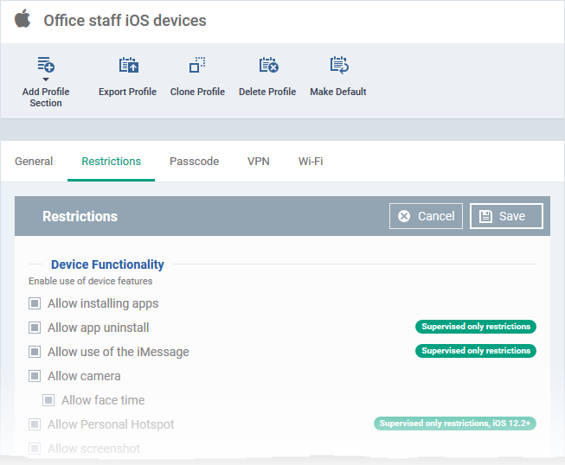The height and width of the screenshot is (465, 565).
Task: Click the Supervised only restrictions badge for iMessage
Action: coord(476,351)
